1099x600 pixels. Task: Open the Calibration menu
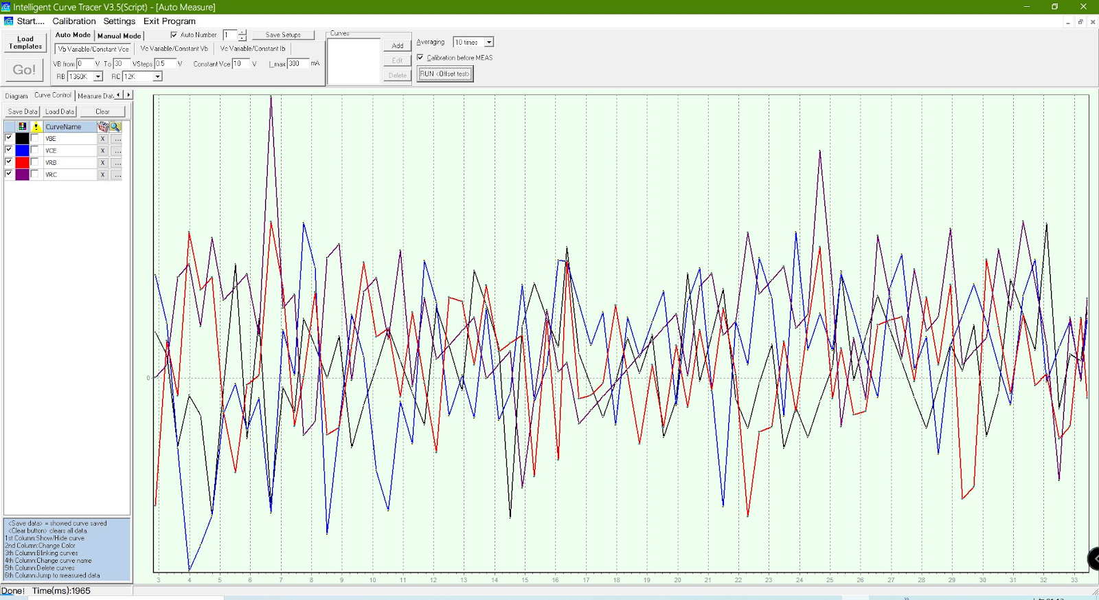coord(74,21)
